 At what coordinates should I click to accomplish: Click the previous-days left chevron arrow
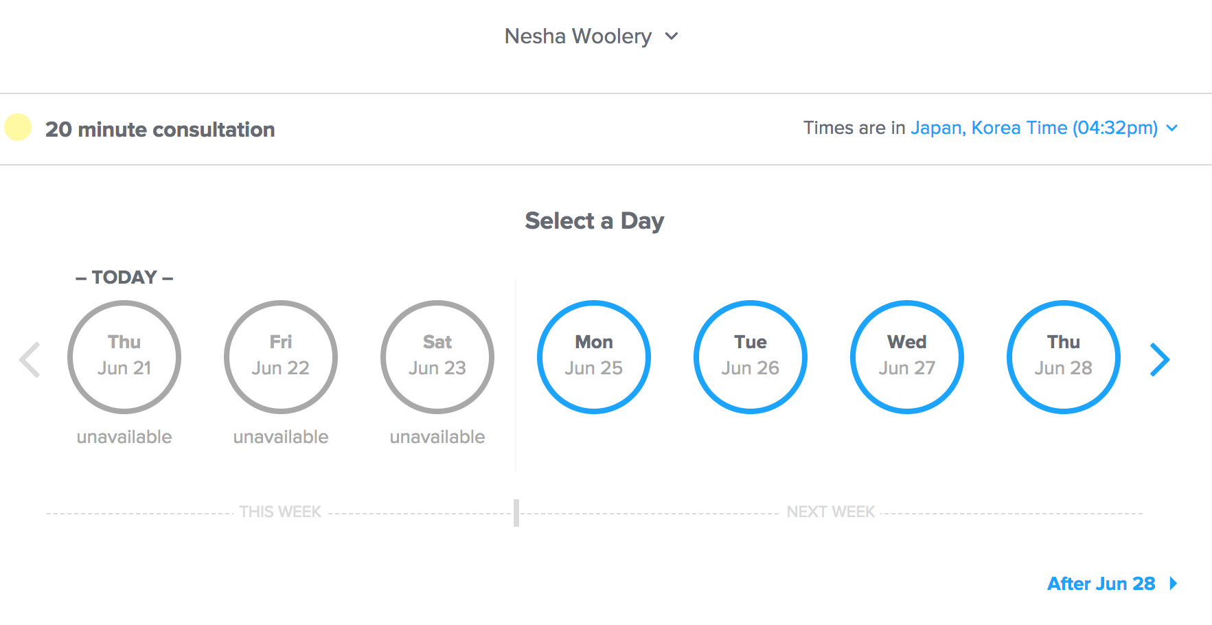pyautogui.click(x=30, y=359)
